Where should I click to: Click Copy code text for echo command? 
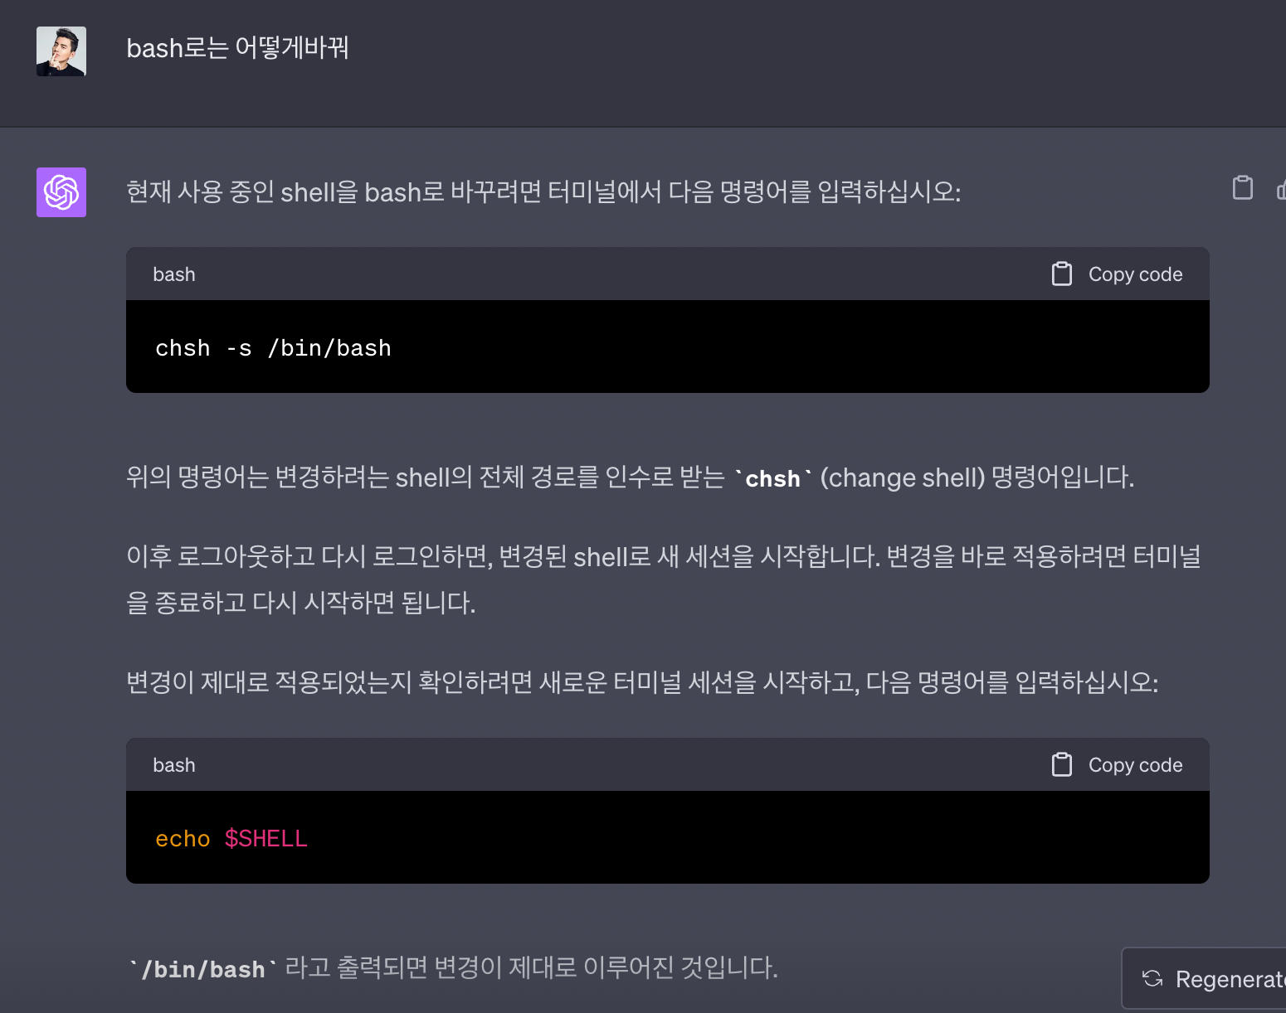[1135, 765]
